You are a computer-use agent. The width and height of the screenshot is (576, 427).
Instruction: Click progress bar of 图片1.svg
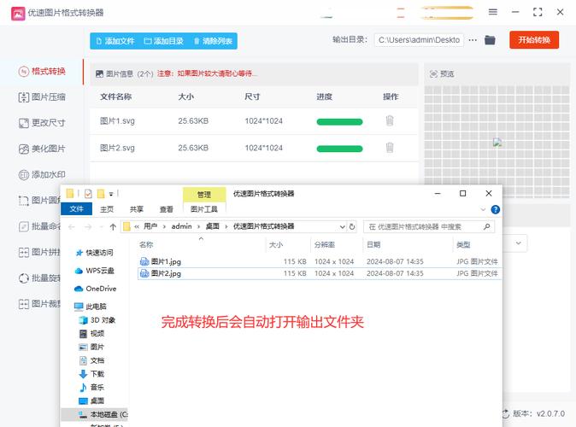click(x=339, y=122)
